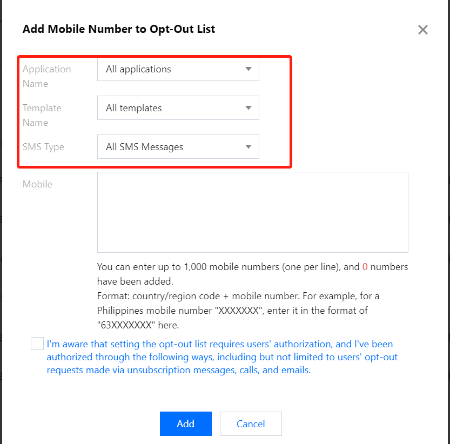Click the SMS Type dropdown arrow
Screen dimensions: 450x444
[x=248, y=147]
